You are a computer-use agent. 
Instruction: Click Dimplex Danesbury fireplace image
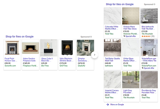tap(86, 48)
